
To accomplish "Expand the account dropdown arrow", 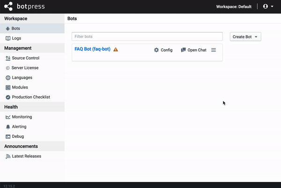I will 272,7.
